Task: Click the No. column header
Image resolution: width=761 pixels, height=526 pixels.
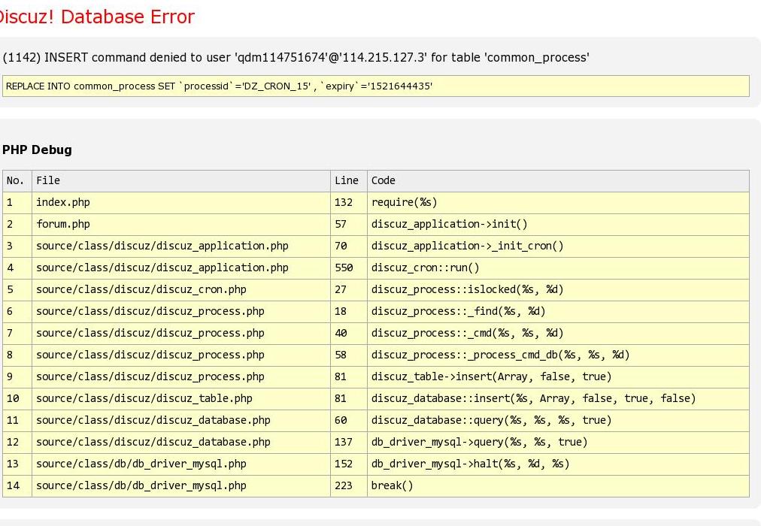Action: [17, 181]
